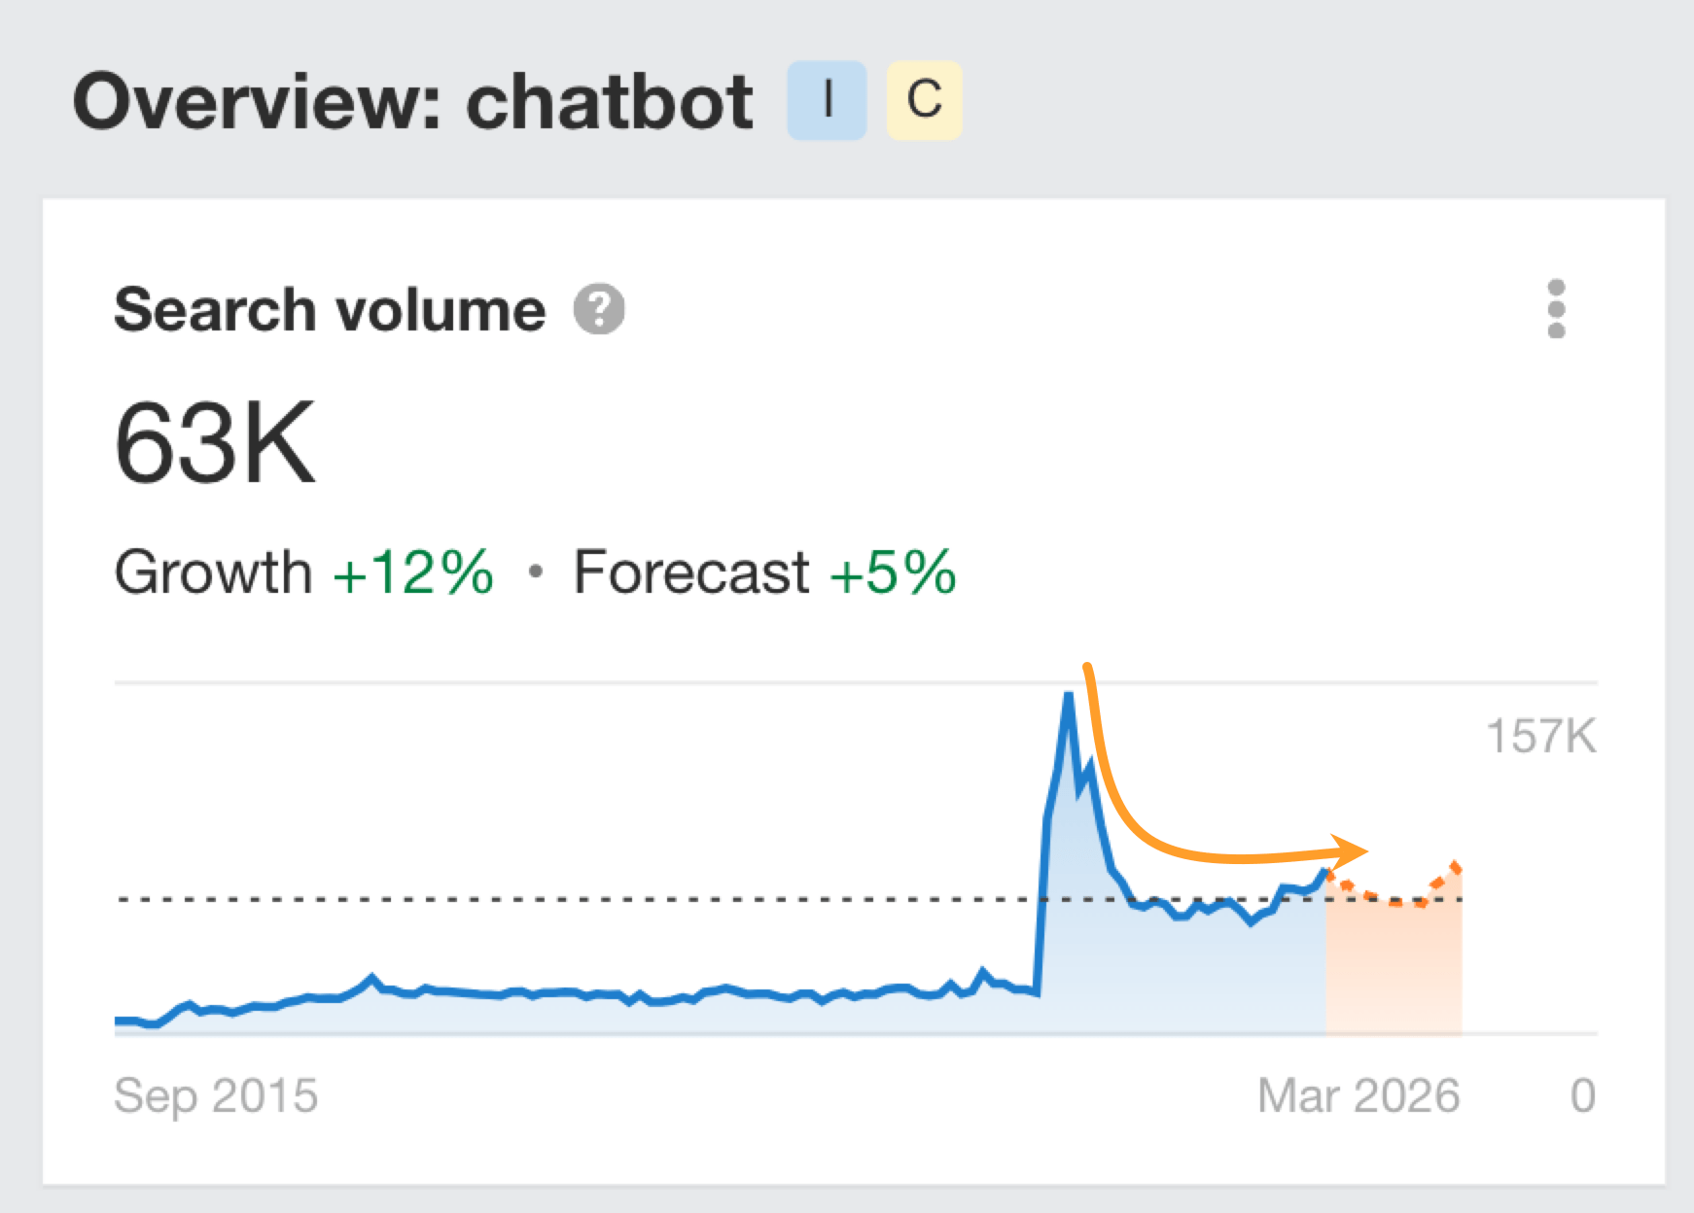This screenshot has height=1213, width=1694.
Task: Select the Search volume card title
Action: 330,309
